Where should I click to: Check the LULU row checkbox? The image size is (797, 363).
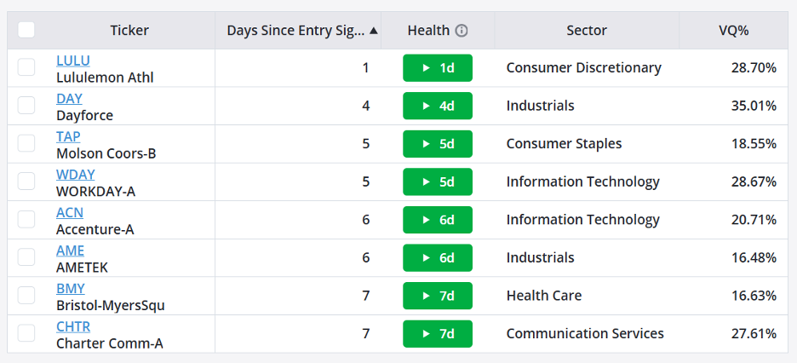click(26, 67)
